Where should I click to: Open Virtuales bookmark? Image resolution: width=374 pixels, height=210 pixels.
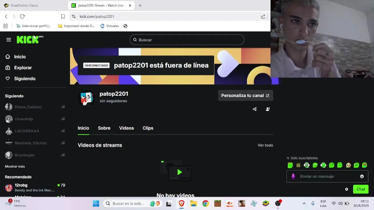110,26
